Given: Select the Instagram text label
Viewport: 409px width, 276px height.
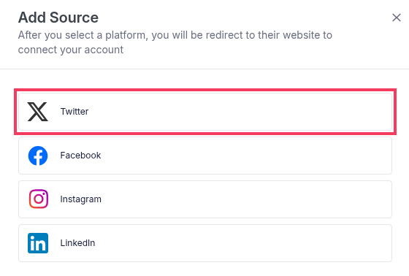Looking at the screenshot, I should 80,199.
